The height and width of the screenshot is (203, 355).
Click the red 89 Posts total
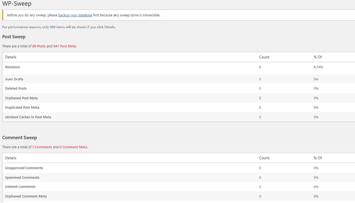39,46
